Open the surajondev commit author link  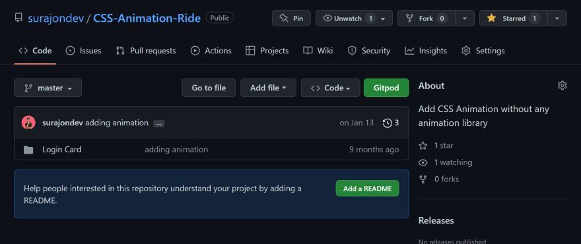(63, 123)
